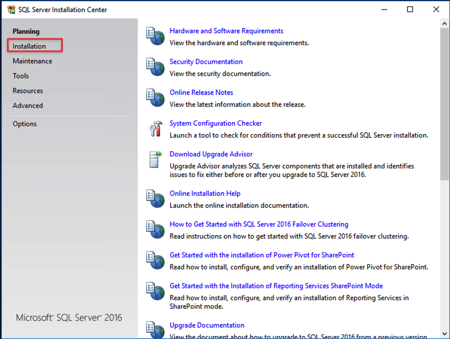The height and width of the screenshot is (339, 450).
Task: Click the Download Upgrade Advisor icon
Action: pyautogui.click(x=155, y=159)
